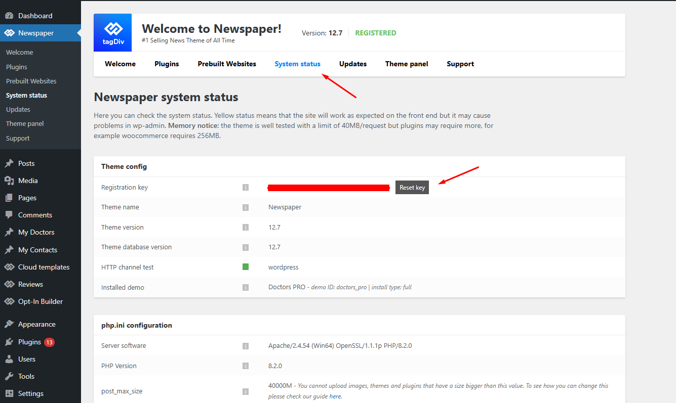
Task: Click the Newspaper tagDiv icon in sidebar
Action: coord(9,33)
